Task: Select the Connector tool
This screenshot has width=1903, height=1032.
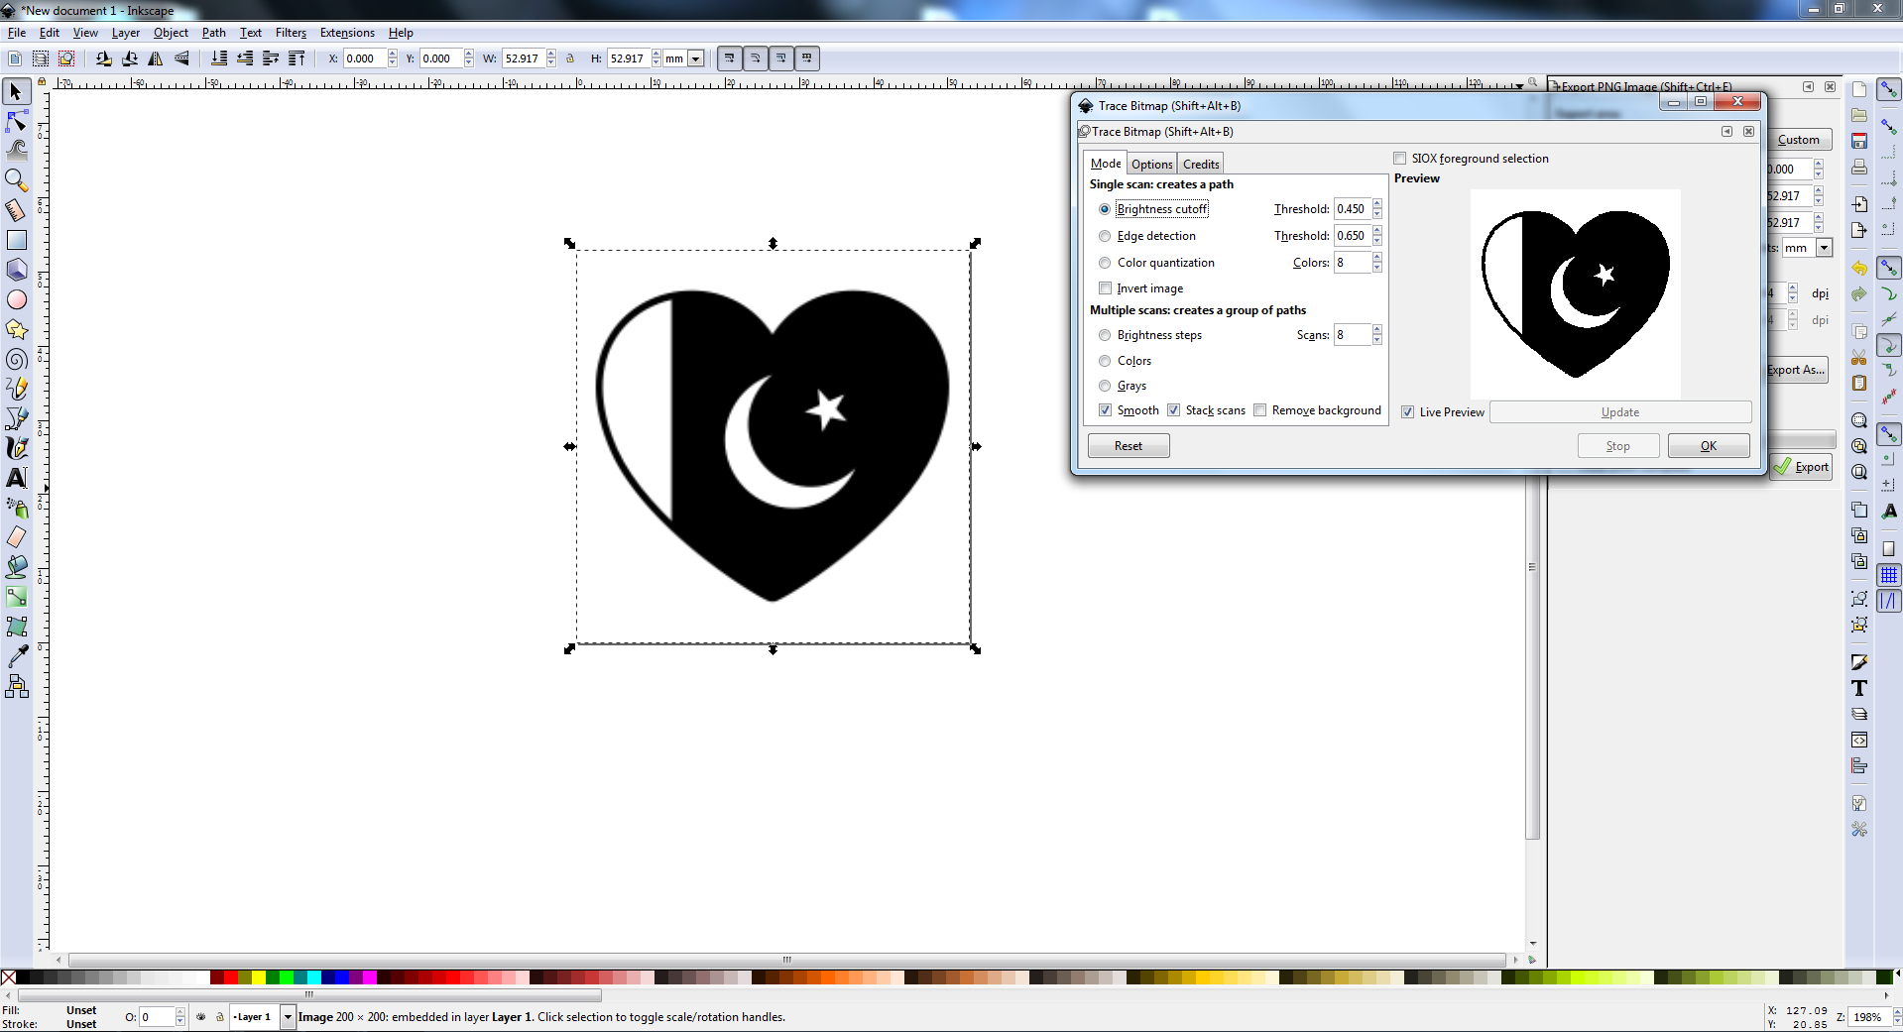Action: click(17, 686)
